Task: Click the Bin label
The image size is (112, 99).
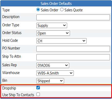Action: [5, 80]
